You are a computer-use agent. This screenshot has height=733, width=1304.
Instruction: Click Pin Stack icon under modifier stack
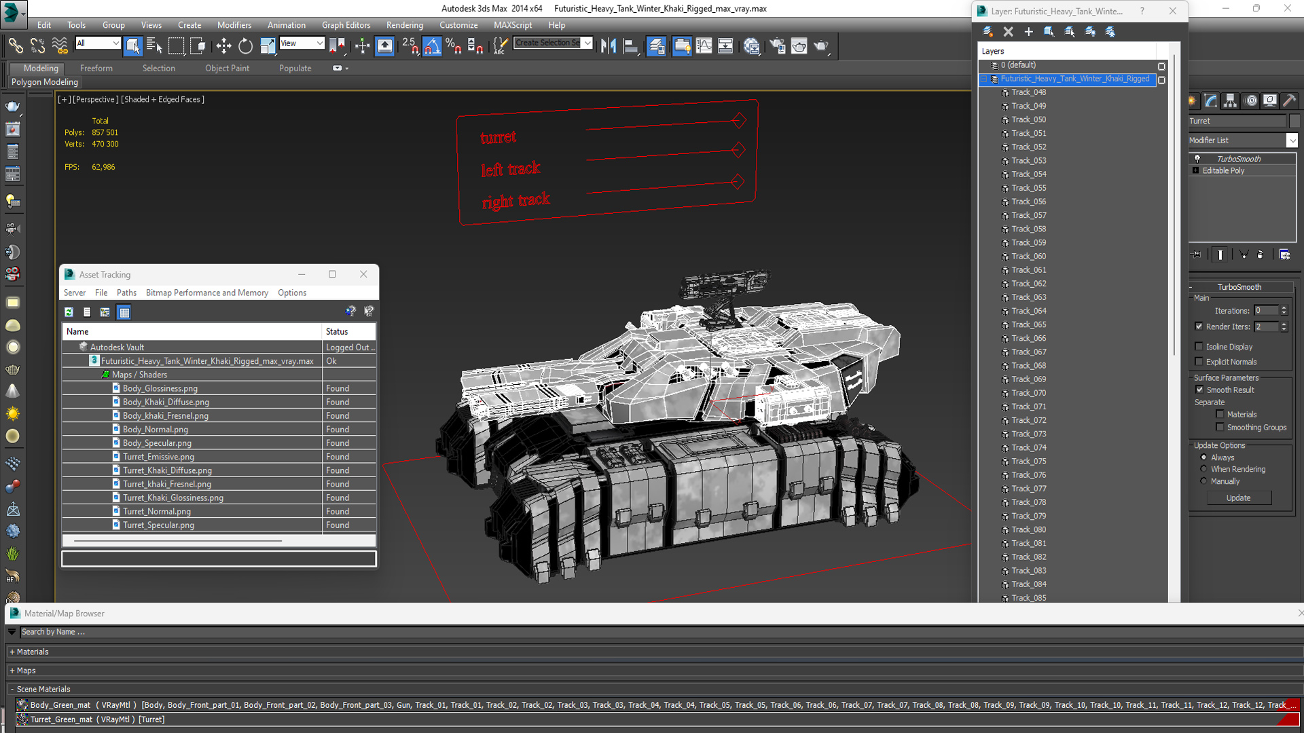(x=1197, y=255)
